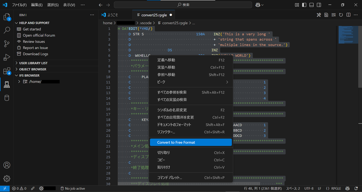Open the notifications bell
This screenshot has height=192, width=362.
click(356, 188)
